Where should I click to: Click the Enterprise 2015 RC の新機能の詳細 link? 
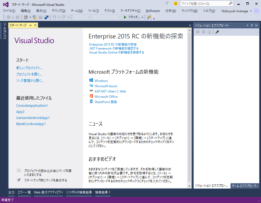point(113,44)
